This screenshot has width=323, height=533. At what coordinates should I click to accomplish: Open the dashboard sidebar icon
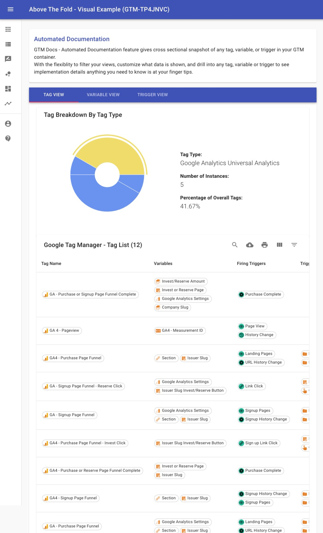click(x=8, y=89)
